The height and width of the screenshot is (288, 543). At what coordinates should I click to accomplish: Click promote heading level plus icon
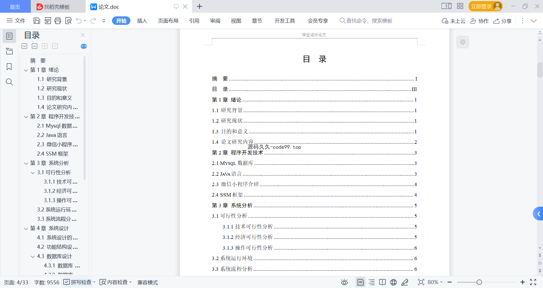coord(45,46)
